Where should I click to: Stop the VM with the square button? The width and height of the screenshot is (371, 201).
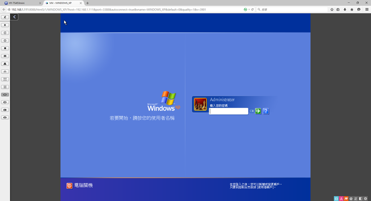[5, 48]
